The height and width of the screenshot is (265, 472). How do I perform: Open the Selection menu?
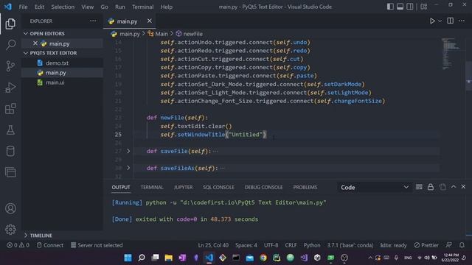63,7
